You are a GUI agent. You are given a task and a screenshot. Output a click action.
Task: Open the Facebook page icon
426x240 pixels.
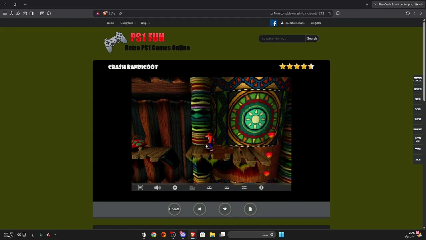click(274, 23)
